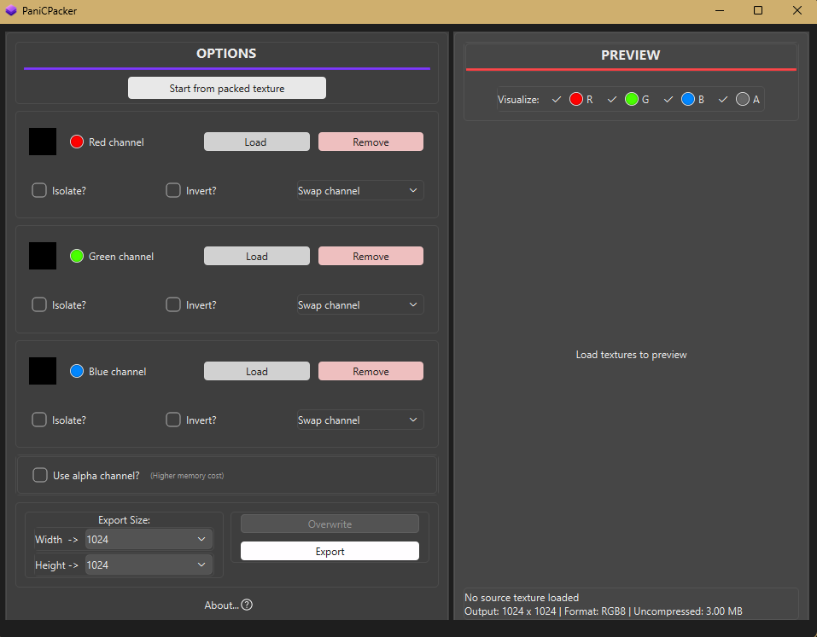The width and height of the screenshot is (817, 637).
Task: Click the gray A circle in Visualize
Action: (x=743, y=99)
